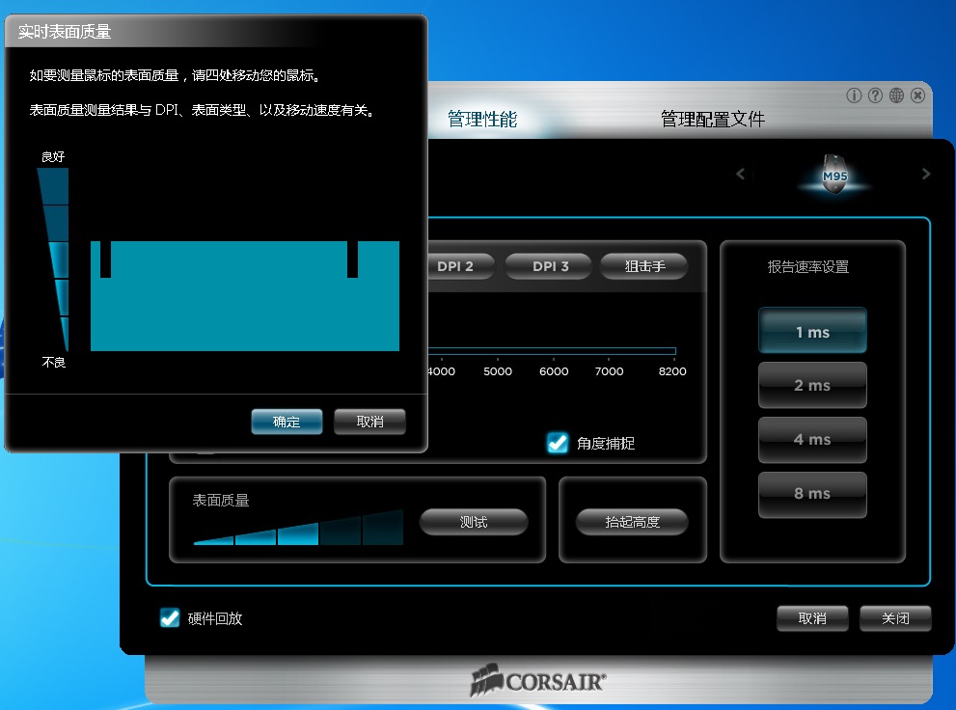956x710 pixels.
Task: Select the M95 mouse device icon
Action: [x=834, y=175]
